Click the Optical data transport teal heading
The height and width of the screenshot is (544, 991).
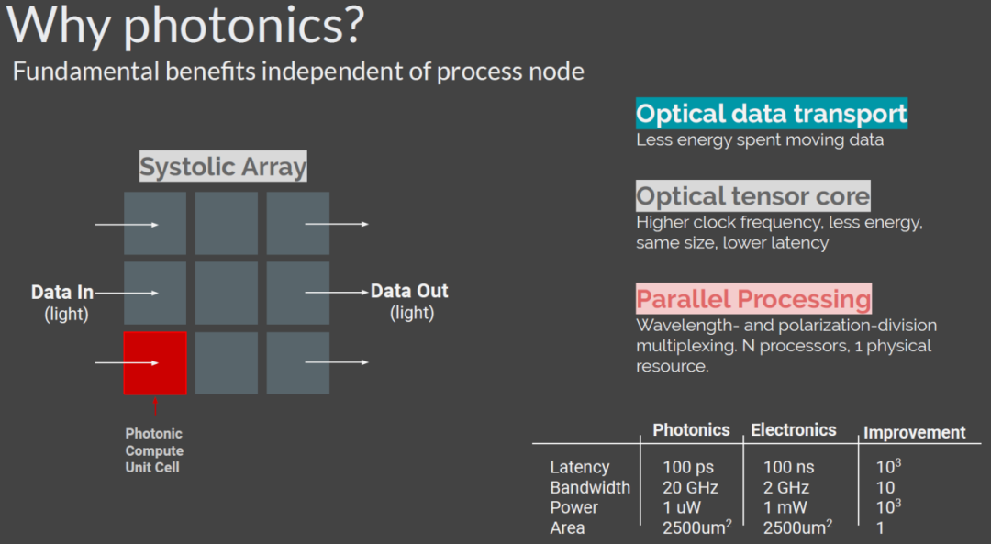pos(772,113)
